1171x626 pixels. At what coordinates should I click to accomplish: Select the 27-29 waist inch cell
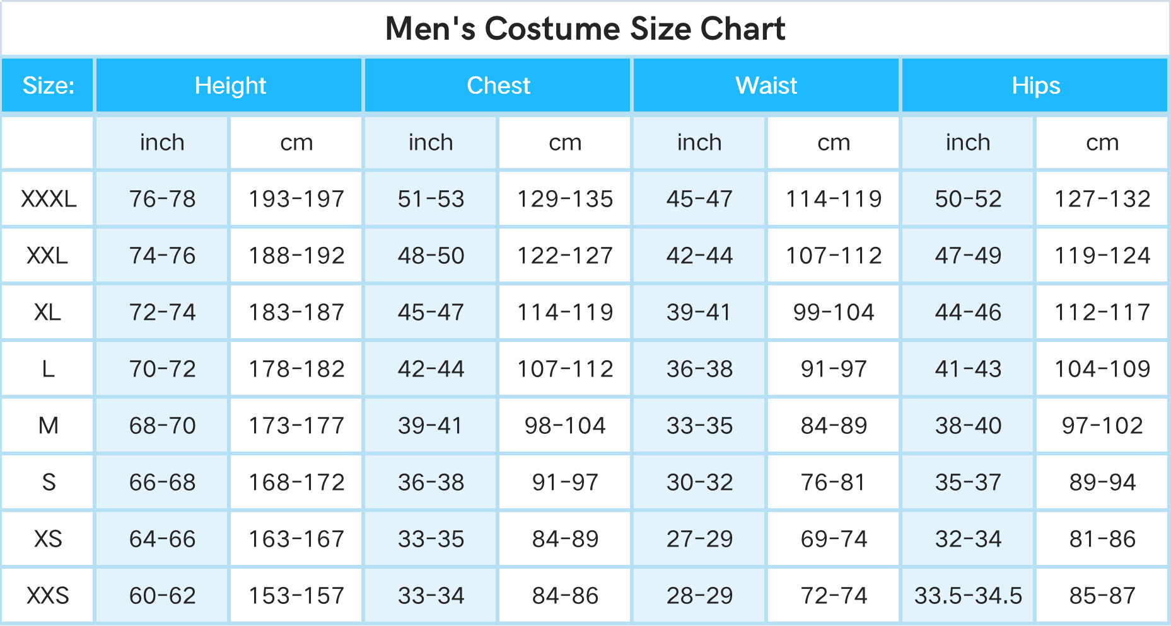click(699, 539)
